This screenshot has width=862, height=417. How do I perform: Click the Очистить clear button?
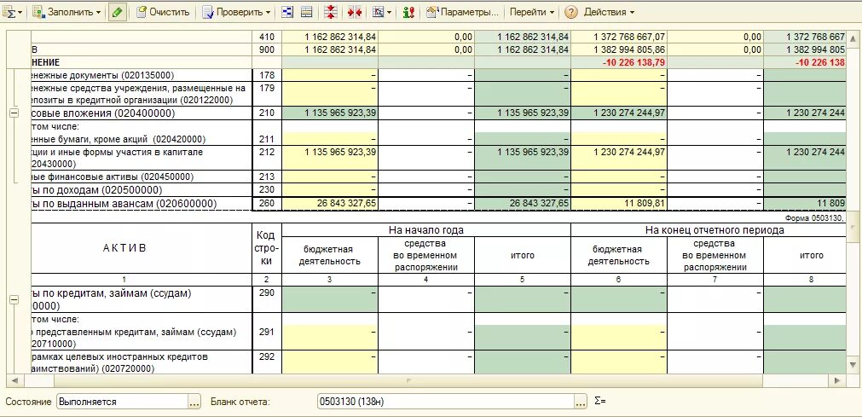click(x=163, y=12)
